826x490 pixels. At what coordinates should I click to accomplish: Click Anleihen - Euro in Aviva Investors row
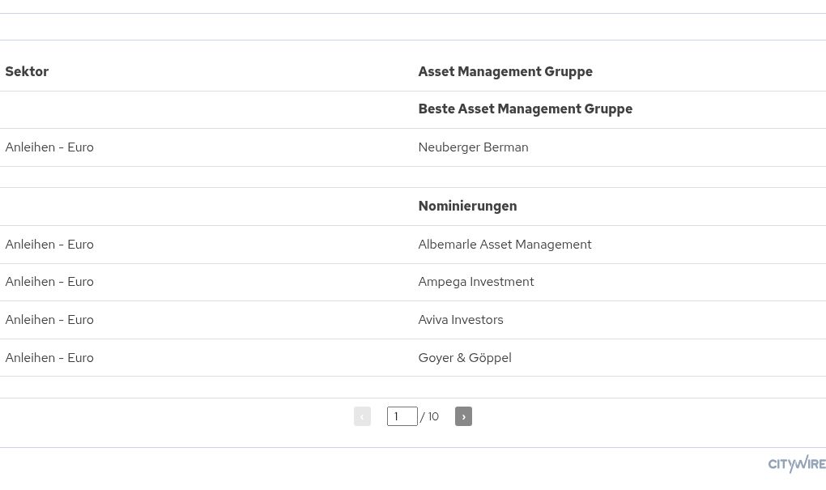49,320
